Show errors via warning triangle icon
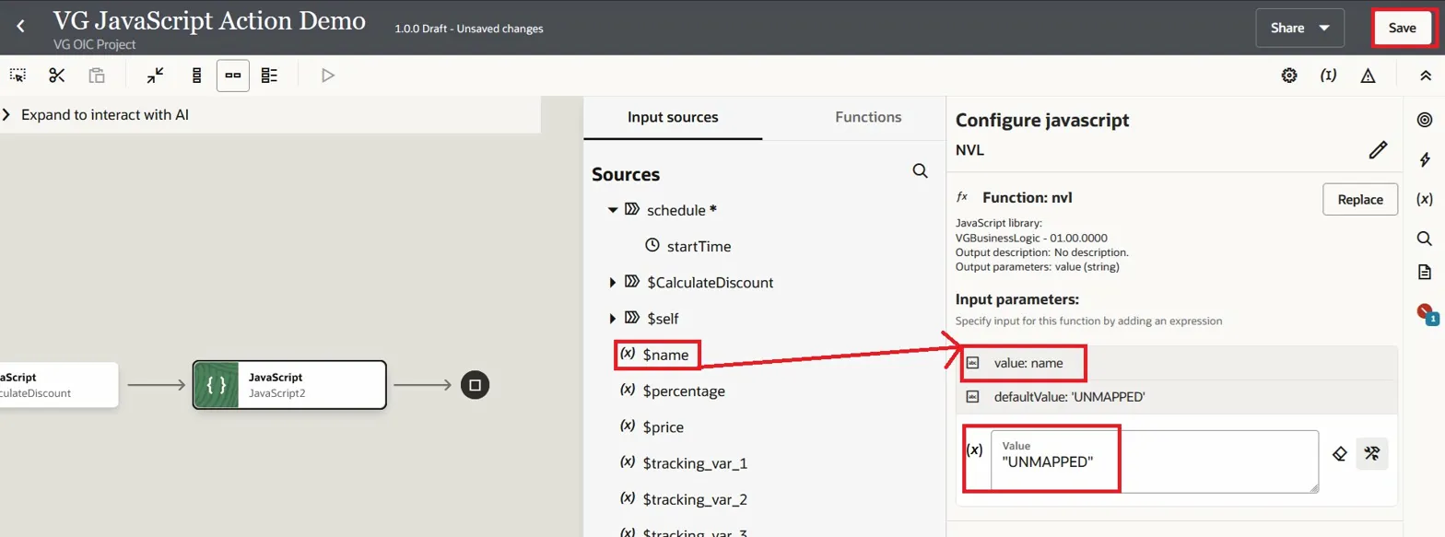Viewport: 1445px width, 537px height. [x=1368, y=76]
